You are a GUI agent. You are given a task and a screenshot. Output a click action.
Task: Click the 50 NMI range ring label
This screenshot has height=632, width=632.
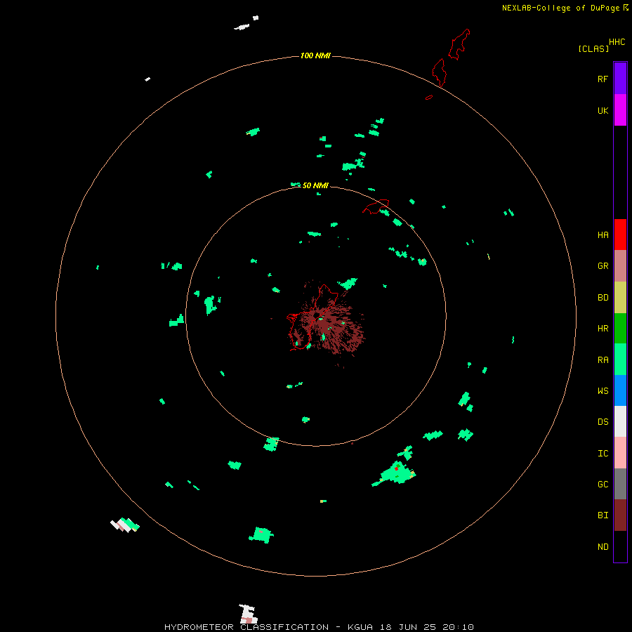coord(315,185)
